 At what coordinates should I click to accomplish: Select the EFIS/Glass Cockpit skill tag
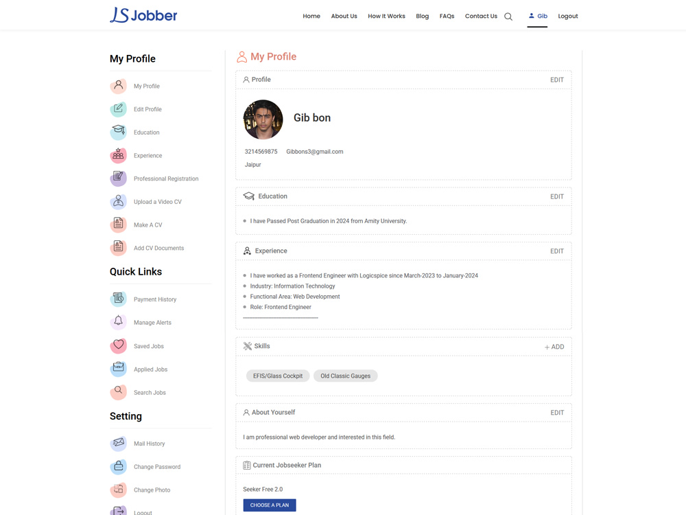tap(278, 376)
